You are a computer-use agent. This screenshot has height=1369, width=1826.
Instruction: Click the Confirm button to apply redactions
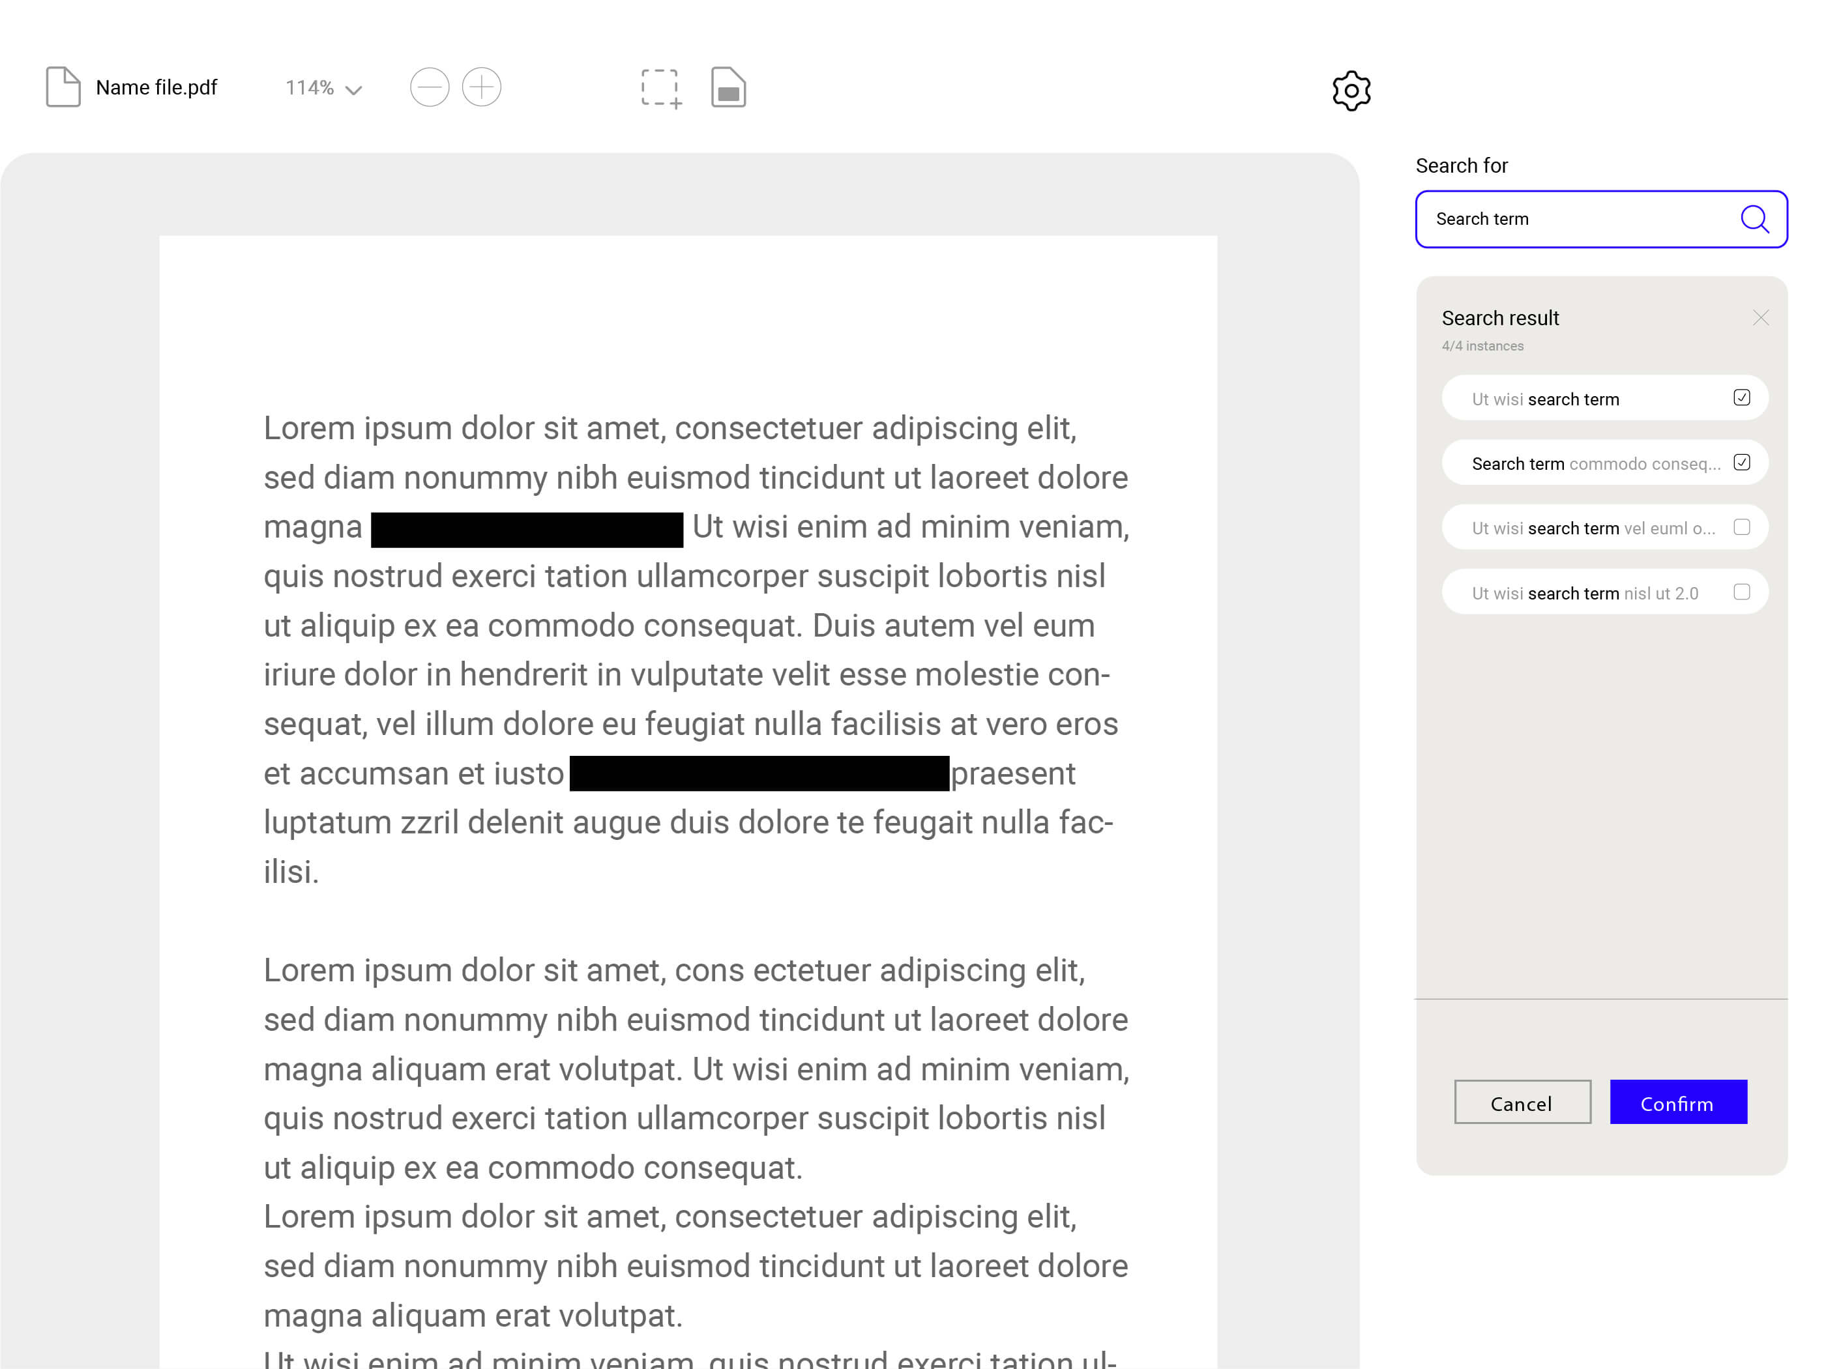pos(1679,1103)
